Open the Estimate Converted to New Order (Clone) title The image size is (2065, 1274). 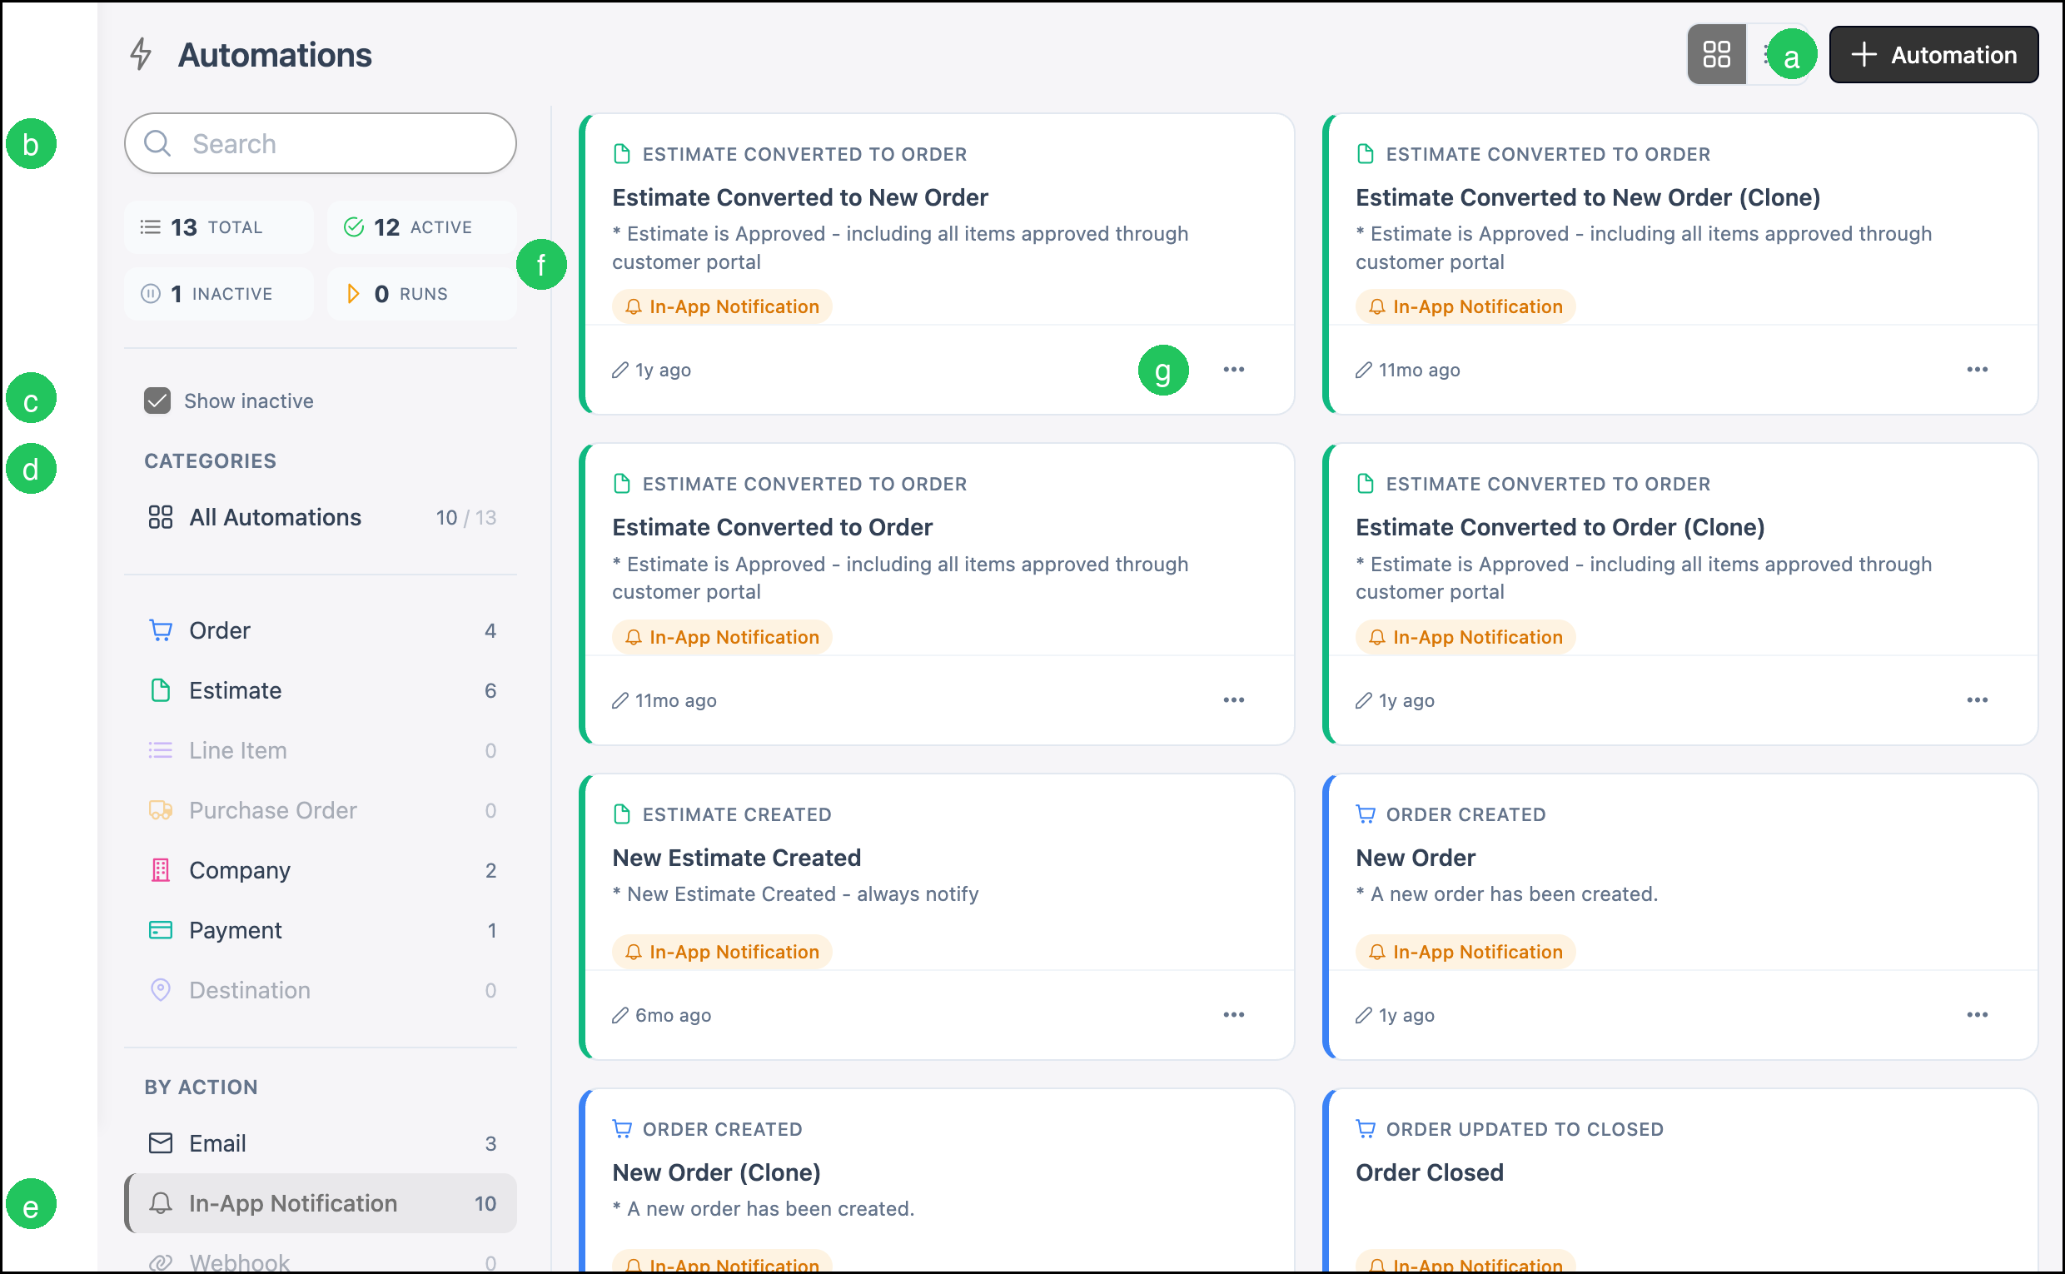pyautogui.click(x=1587, y=197)
